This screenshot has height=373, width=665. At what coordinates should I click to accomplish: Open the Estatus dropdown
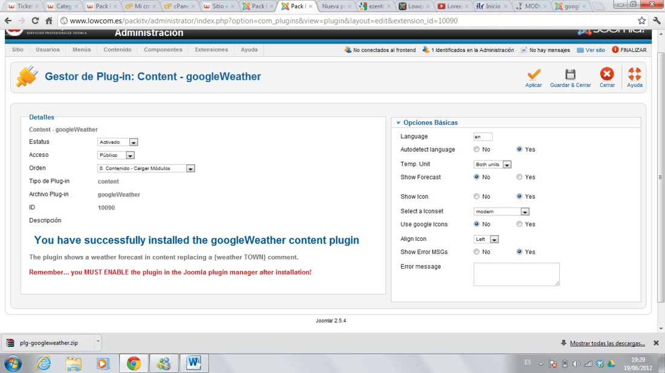click(x=117, y=142)
